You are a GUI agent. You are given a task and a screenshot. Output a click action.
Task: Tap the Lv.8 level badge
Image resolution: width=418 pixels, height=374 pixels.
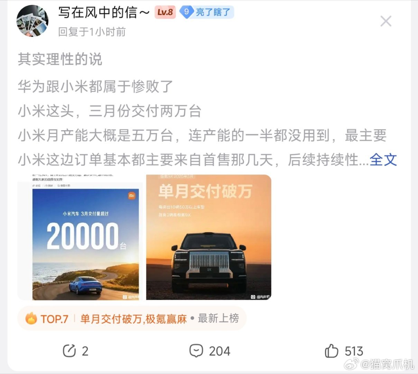pos(165,12)
